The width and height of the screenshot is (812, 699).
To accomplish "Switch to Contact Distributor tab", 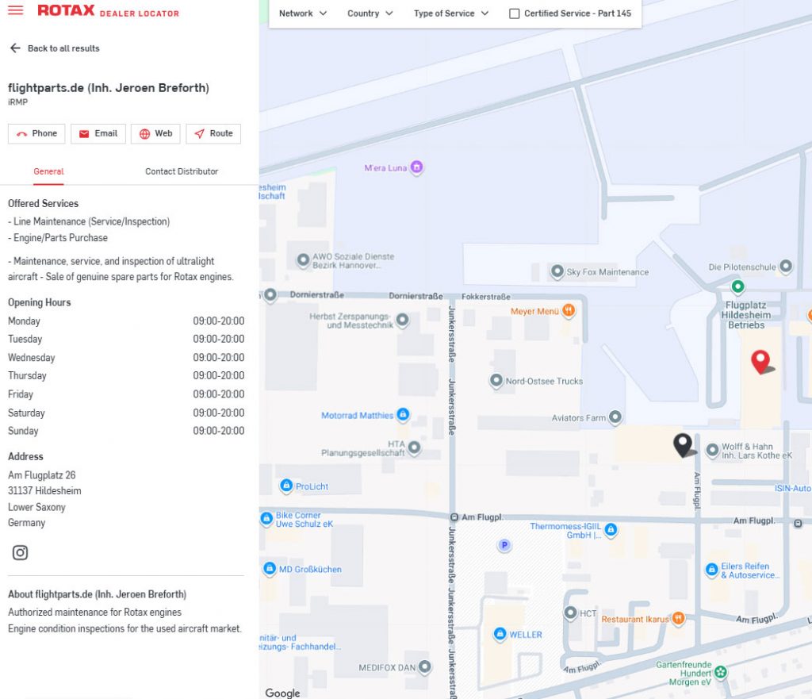I will tap(182, 171).
